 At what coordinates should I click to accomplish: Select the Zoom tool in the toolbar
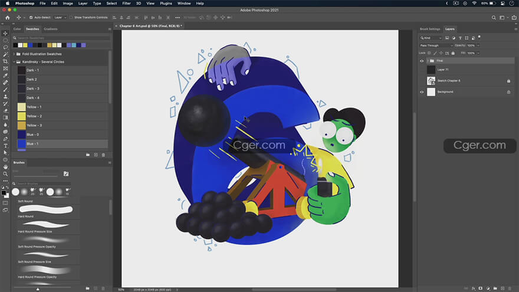[5, 174]
